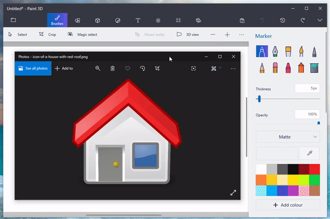Click the Add colour button
This screenshot has width=330, height=219.
coord(288,205)
